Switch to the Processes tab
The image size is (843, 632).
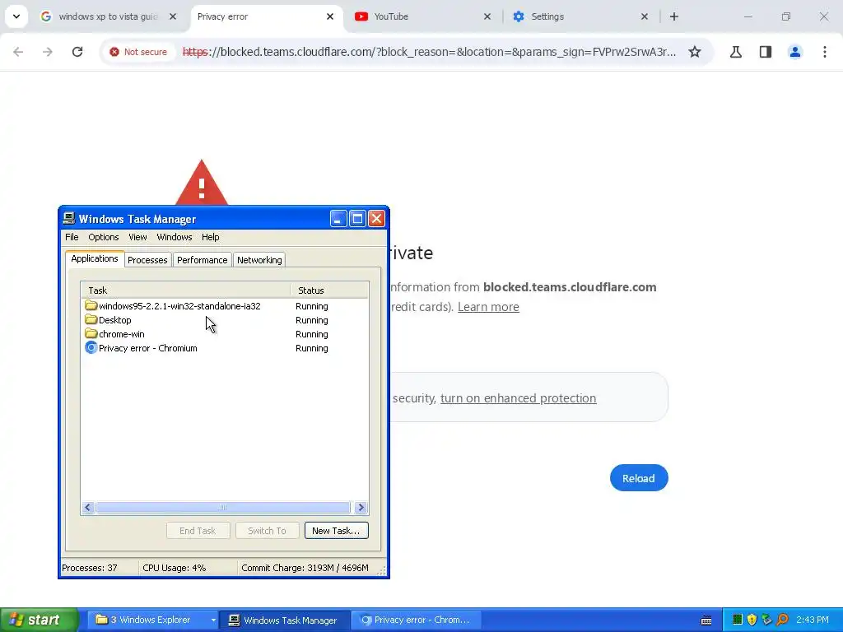point(147,260)
